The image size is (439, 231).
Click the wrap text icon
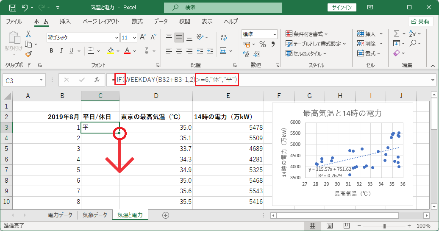(223, 37)
